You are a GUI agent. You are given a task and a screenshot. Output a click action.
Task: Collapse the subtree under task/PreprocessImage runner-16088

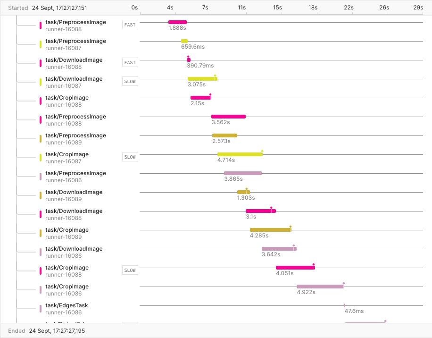pos(26,25)
